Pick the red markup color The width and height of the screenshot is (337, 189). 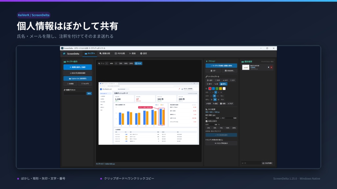[x=210, y=89]
